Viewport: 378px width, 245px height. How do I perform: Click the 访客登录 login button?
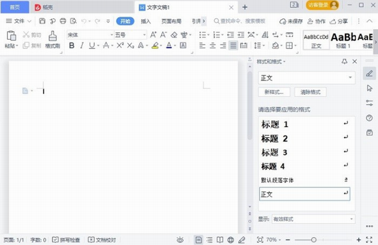tap(322, 5)
